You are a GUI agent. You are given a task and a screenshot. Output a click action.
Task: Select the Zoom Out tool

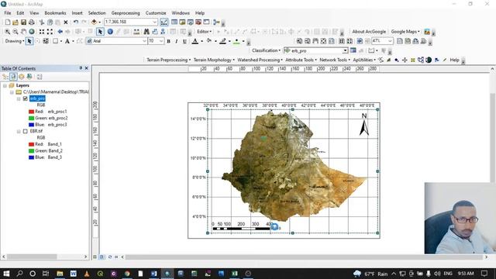15,32
